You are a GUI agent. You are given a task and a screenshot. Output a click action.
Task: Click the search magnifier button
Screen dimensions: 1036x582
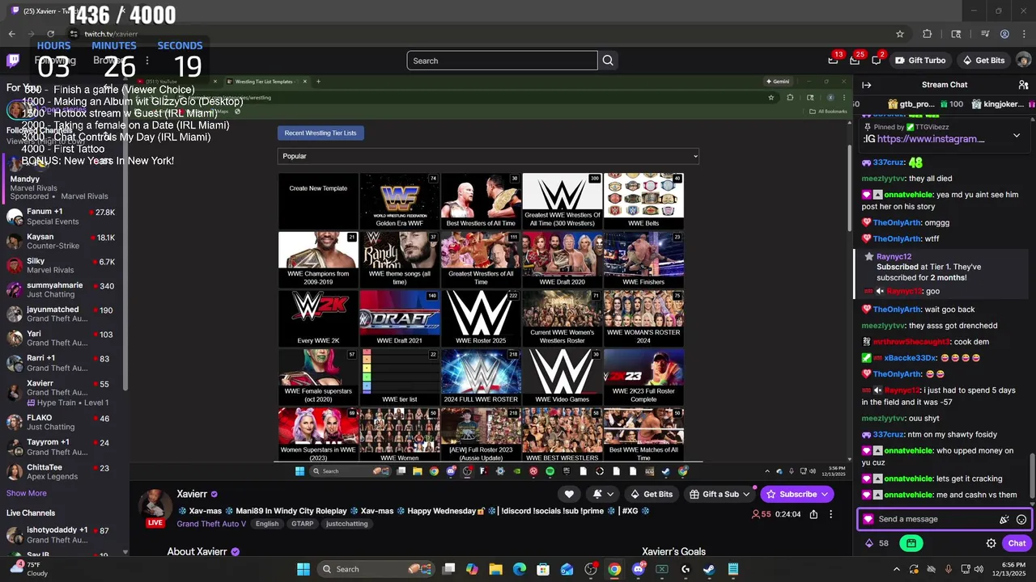click(608, 61)
